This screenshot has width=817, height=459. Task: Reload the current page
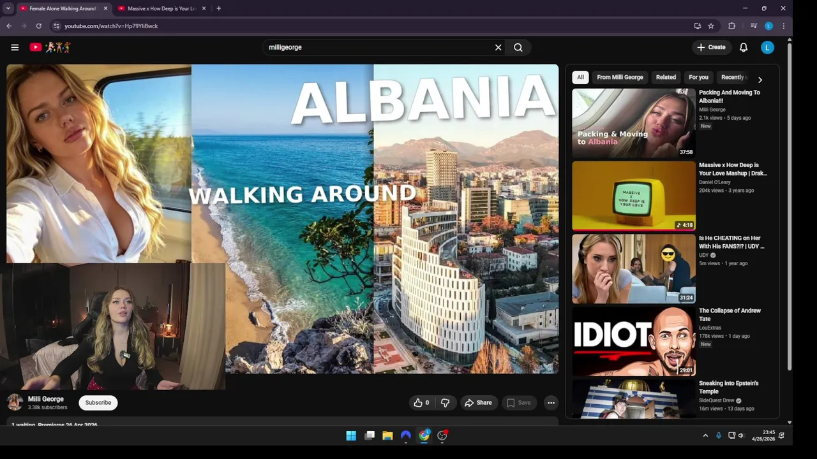(x=39, y=26)
